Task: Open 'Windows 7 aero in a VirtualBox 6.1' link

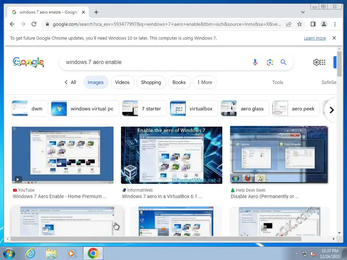Action: 162,196
